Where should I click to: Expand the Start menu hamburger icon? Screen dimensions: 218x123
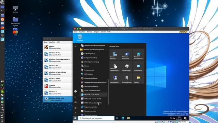76,46
